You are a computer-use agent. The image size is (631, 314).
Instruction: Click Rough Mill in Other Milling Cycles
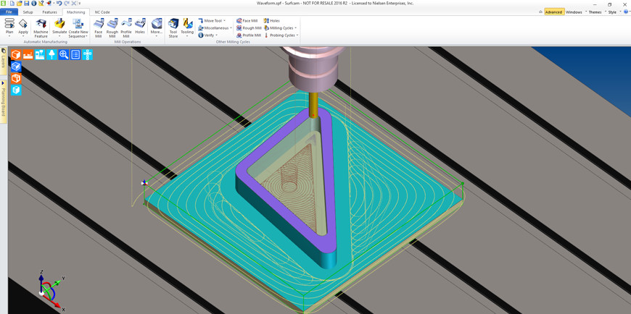(249, 27)
